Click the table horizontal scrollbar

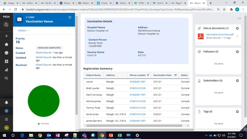(134, 126)
